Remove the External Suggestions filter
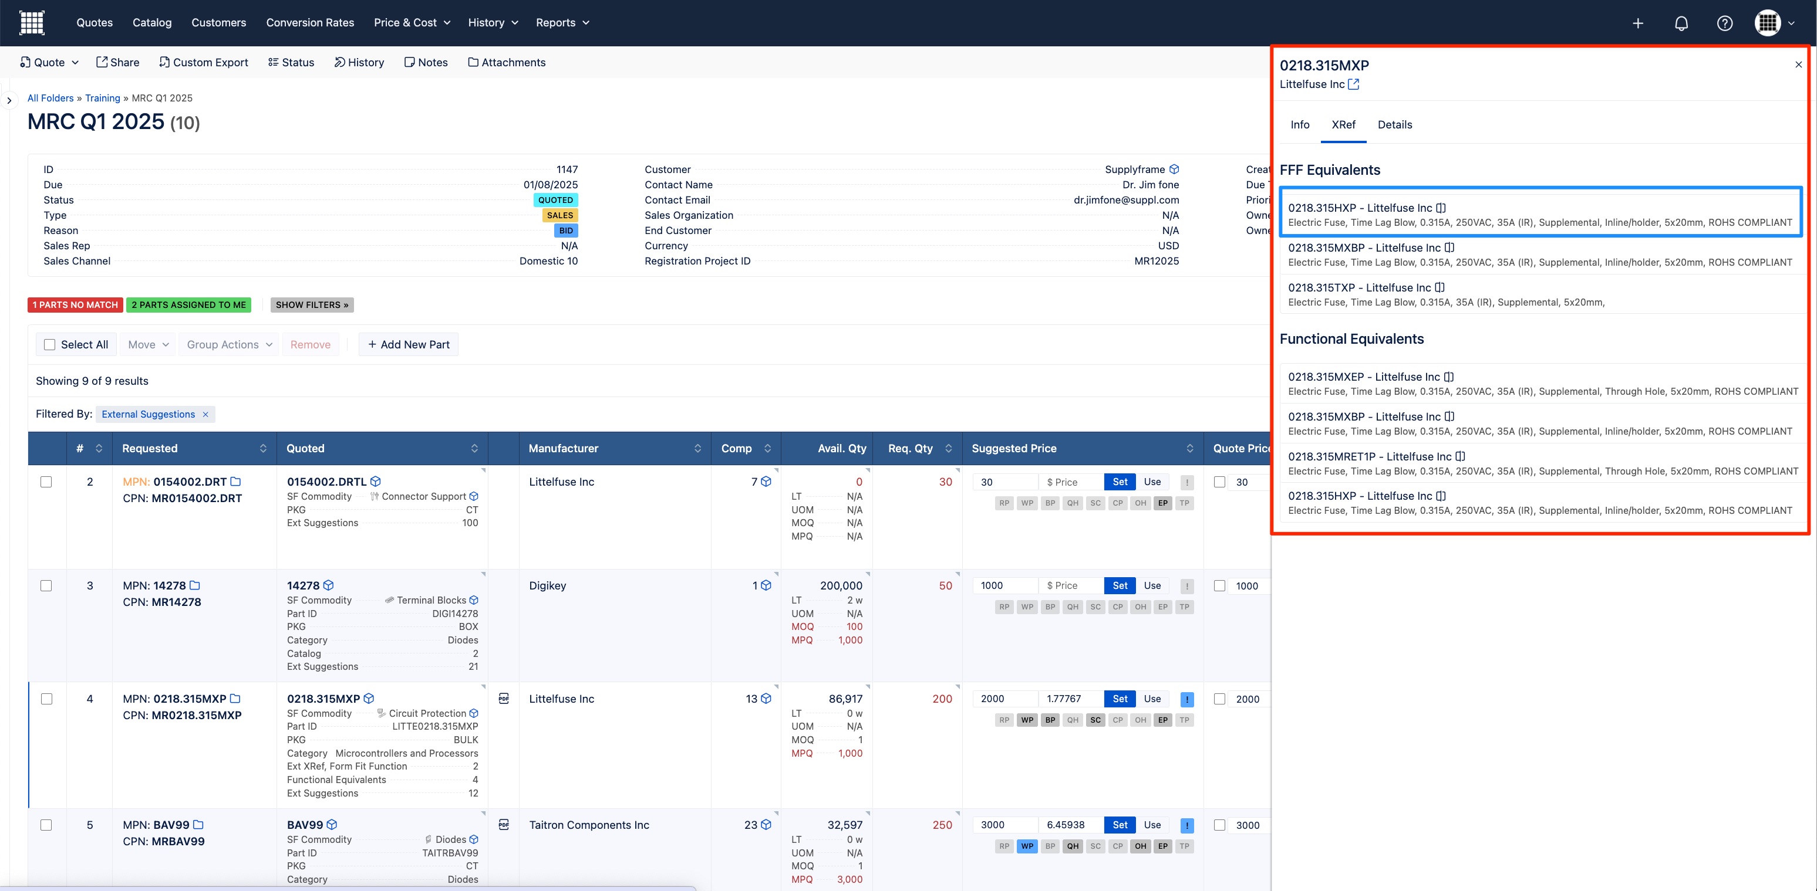 click(x=205, y=415)
